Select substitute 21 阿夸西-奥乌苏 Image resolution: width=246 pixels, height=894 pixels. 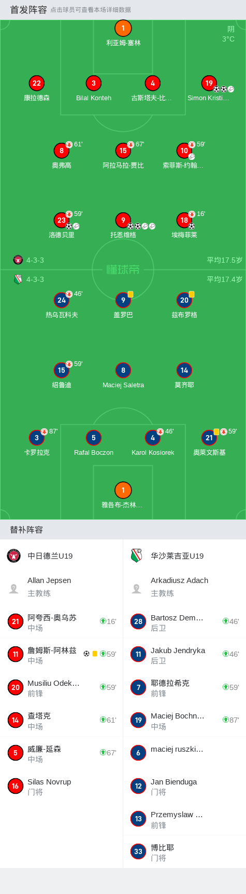[61, 621]
